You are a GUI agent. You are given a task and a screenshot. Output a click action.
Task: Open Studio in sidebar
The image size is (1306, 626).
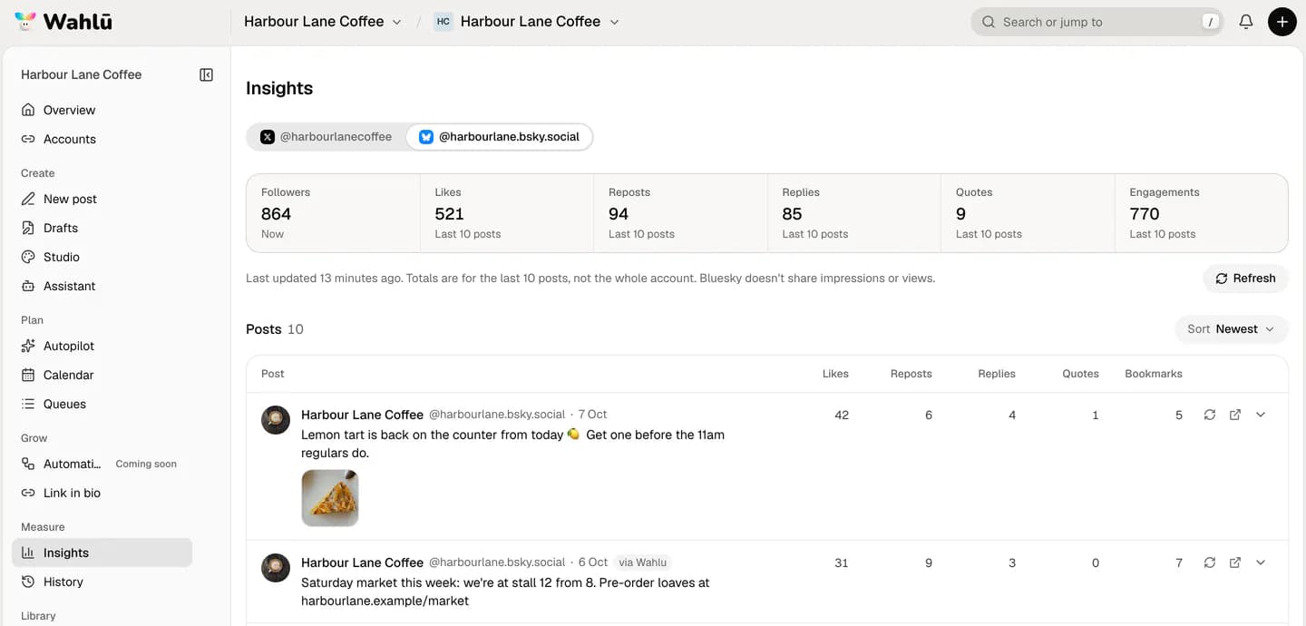[102, 257]
